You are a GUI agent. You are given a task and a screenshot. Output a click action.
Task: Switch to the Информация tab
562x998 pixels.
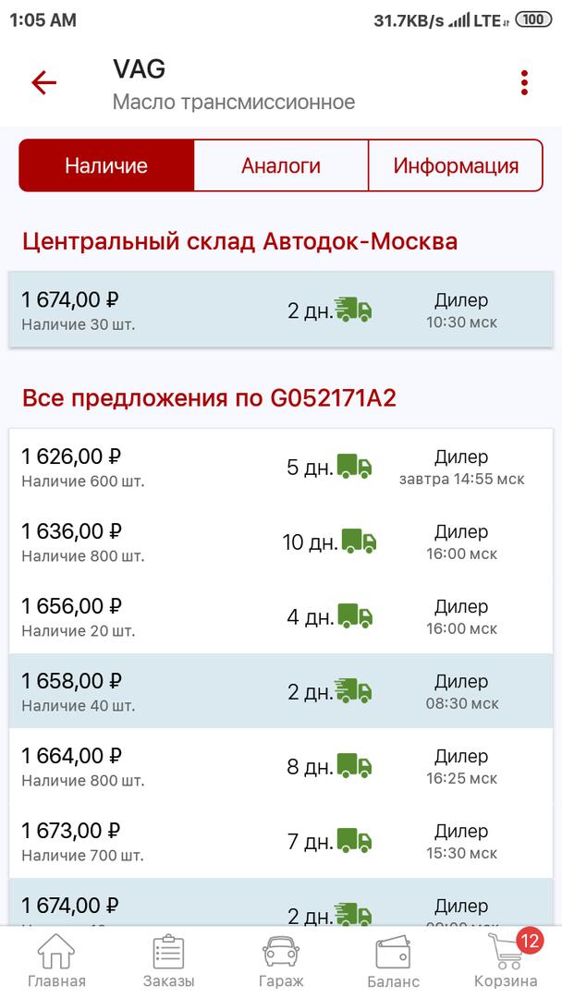[x=456, y=165]
